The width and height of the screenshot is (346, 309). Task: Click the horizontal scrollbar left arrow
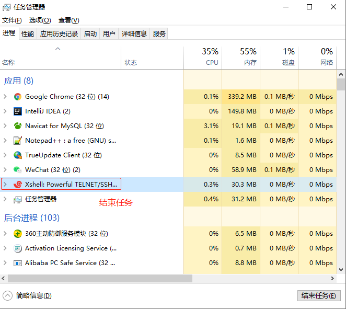click(3, 278)
